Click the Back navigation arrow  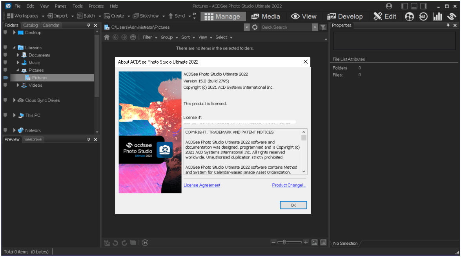pos(115,37)
